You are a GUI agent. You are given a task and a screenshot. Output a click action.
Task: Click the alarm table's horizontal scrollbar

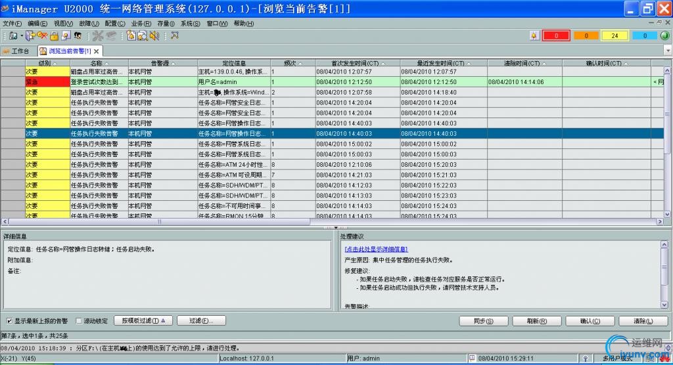332,222
